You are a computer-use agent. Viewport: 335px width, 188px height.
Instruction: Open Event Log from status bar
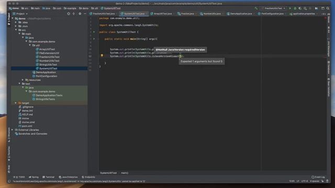318,177
